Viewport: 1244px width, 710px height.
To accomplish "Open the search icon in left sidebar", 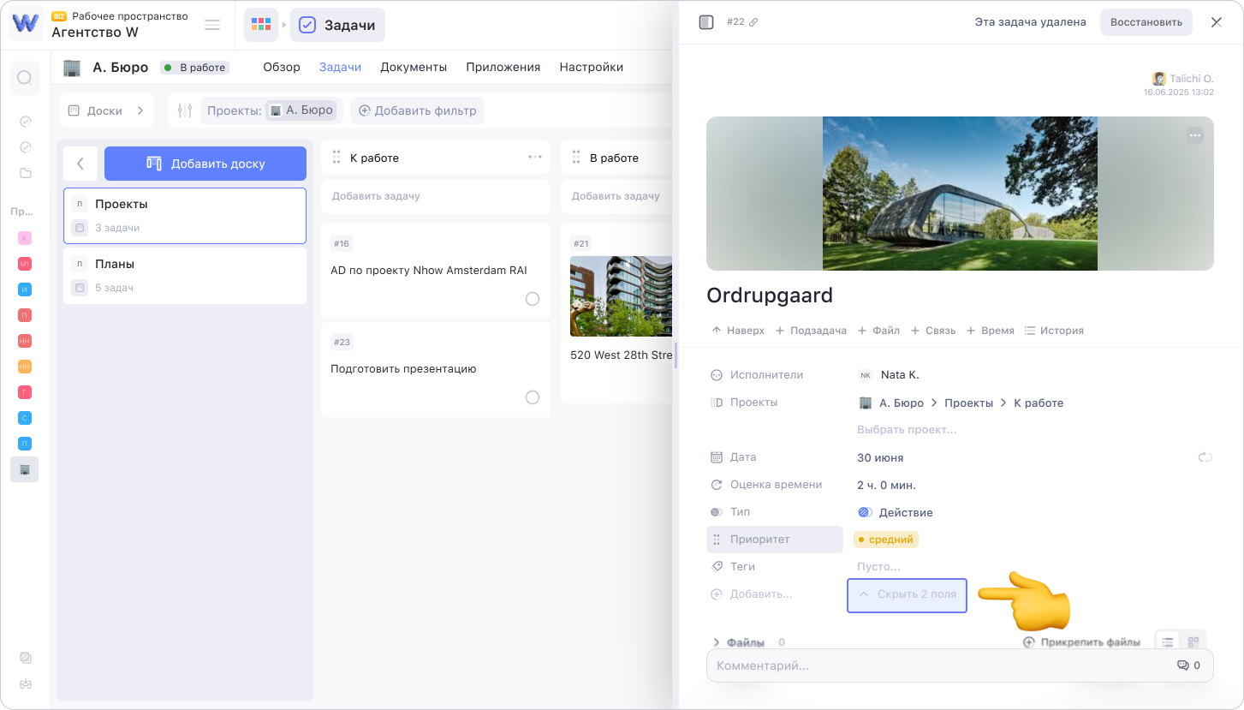I will point(25,78).
